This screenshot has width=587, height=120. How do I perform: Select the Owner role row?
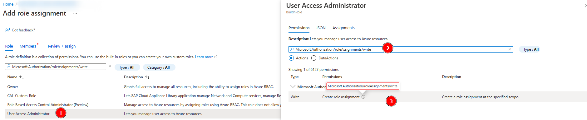(143, 87)
